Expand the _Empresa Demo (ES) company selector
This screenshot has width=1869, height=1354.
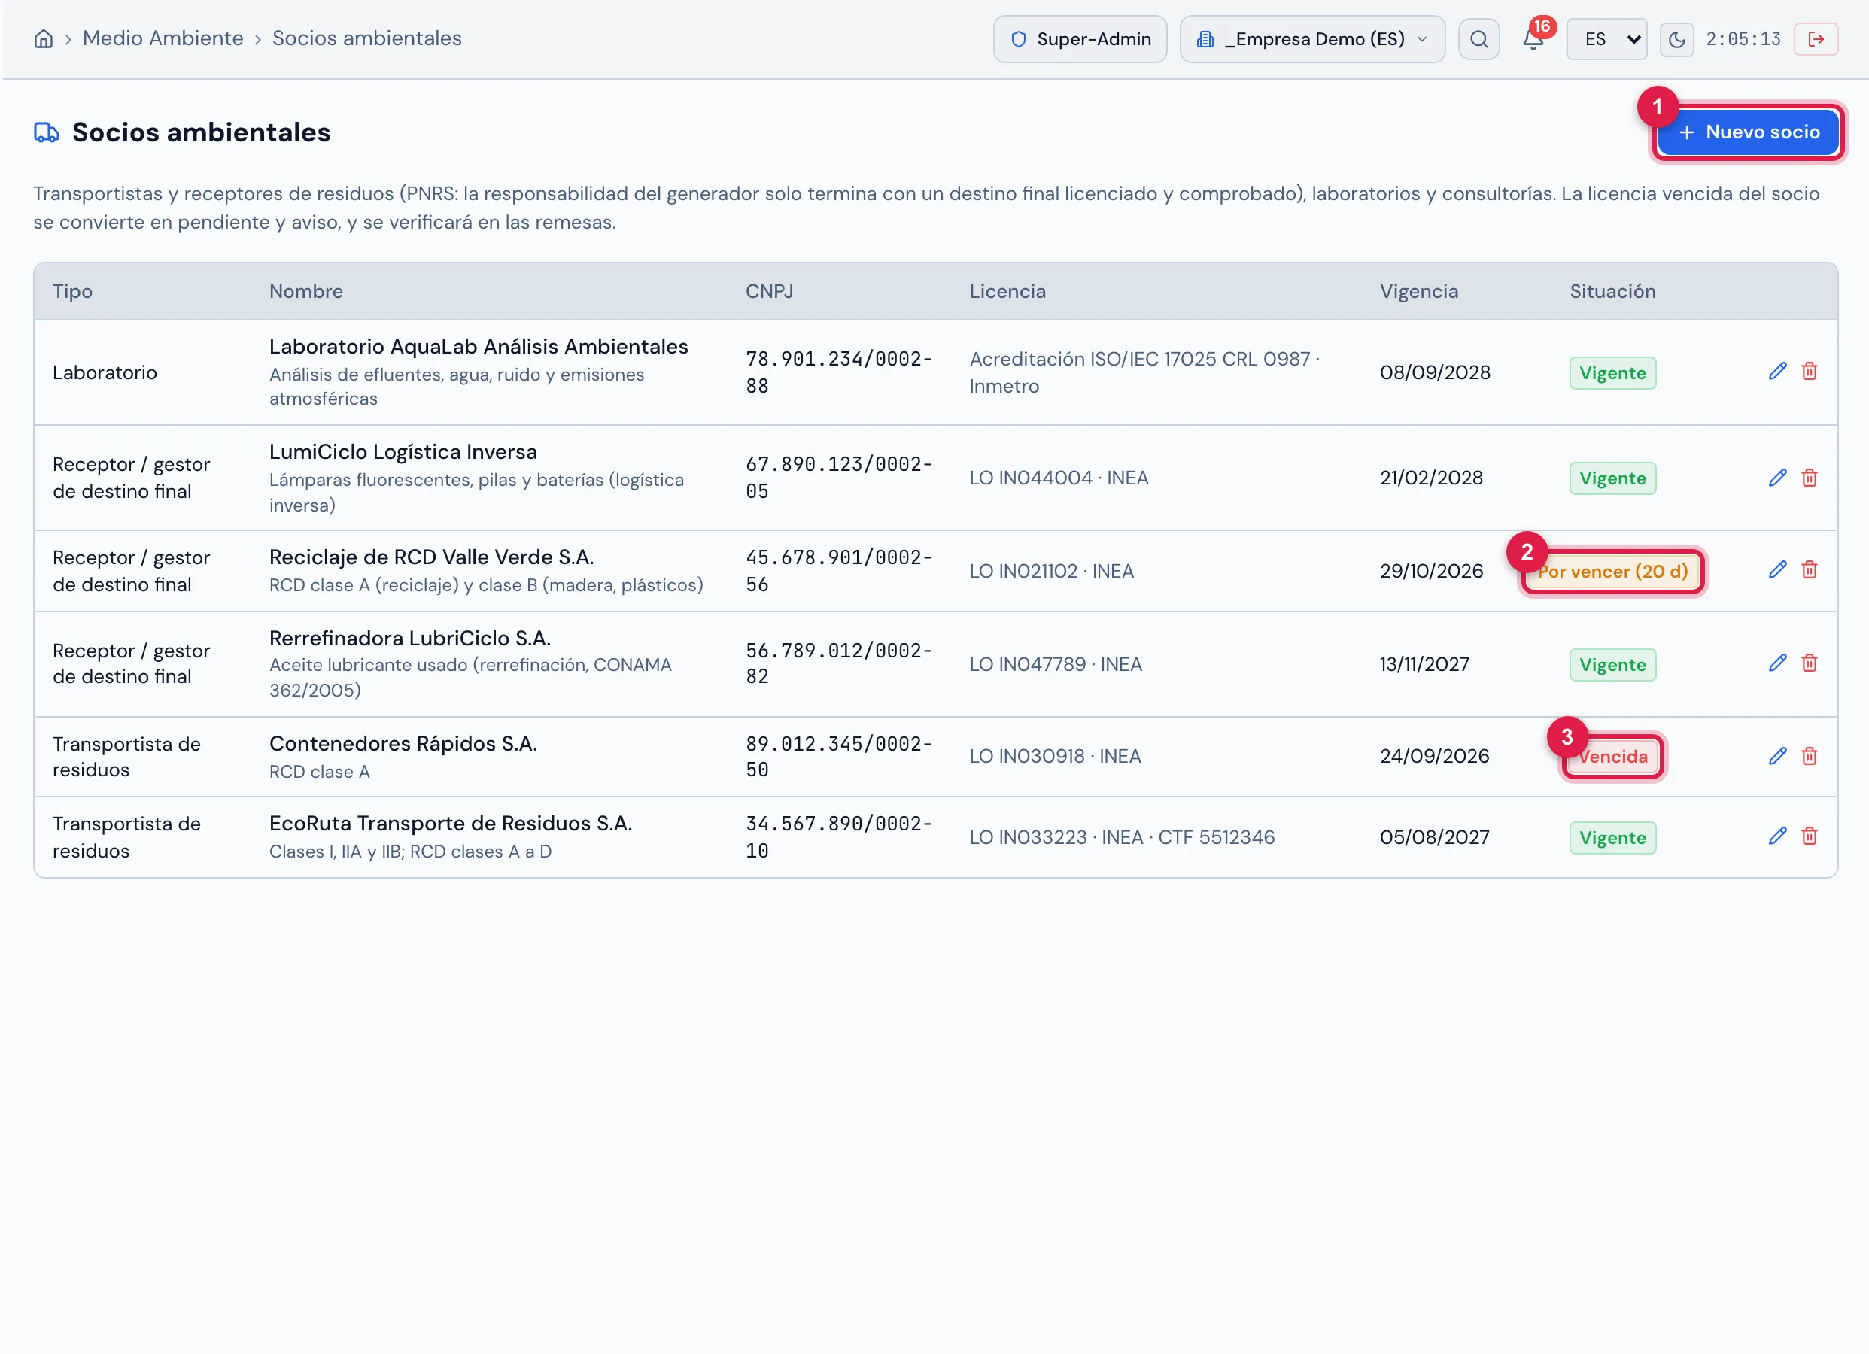(1312, 38)
